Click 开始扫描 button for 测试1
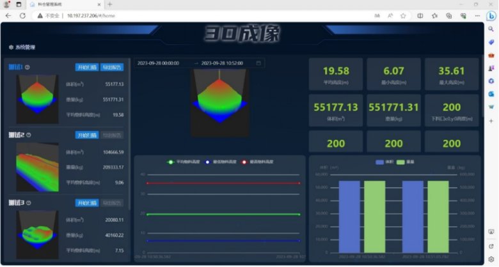This screenshot has height=267, width=499. click(x=86, y=67)
